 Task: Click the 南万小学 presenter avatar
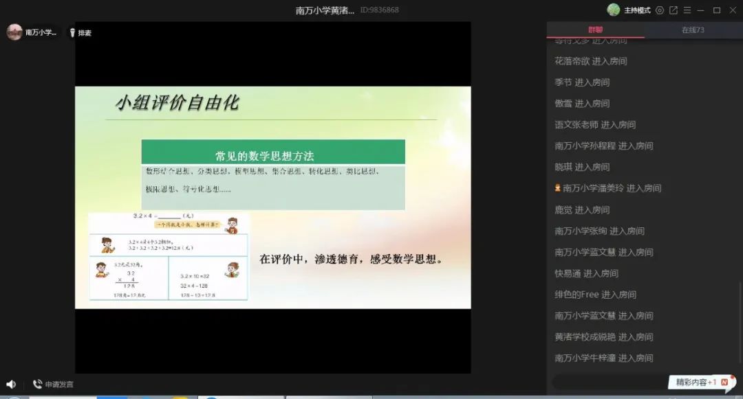pyautogui.click(x=14, y=32)
